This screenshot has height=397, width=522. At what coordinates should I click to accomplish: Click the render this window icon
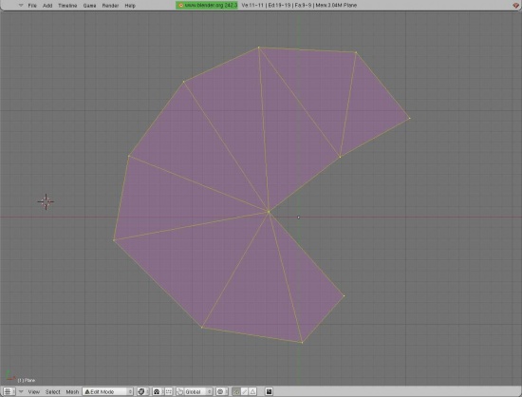coord(269,391)
